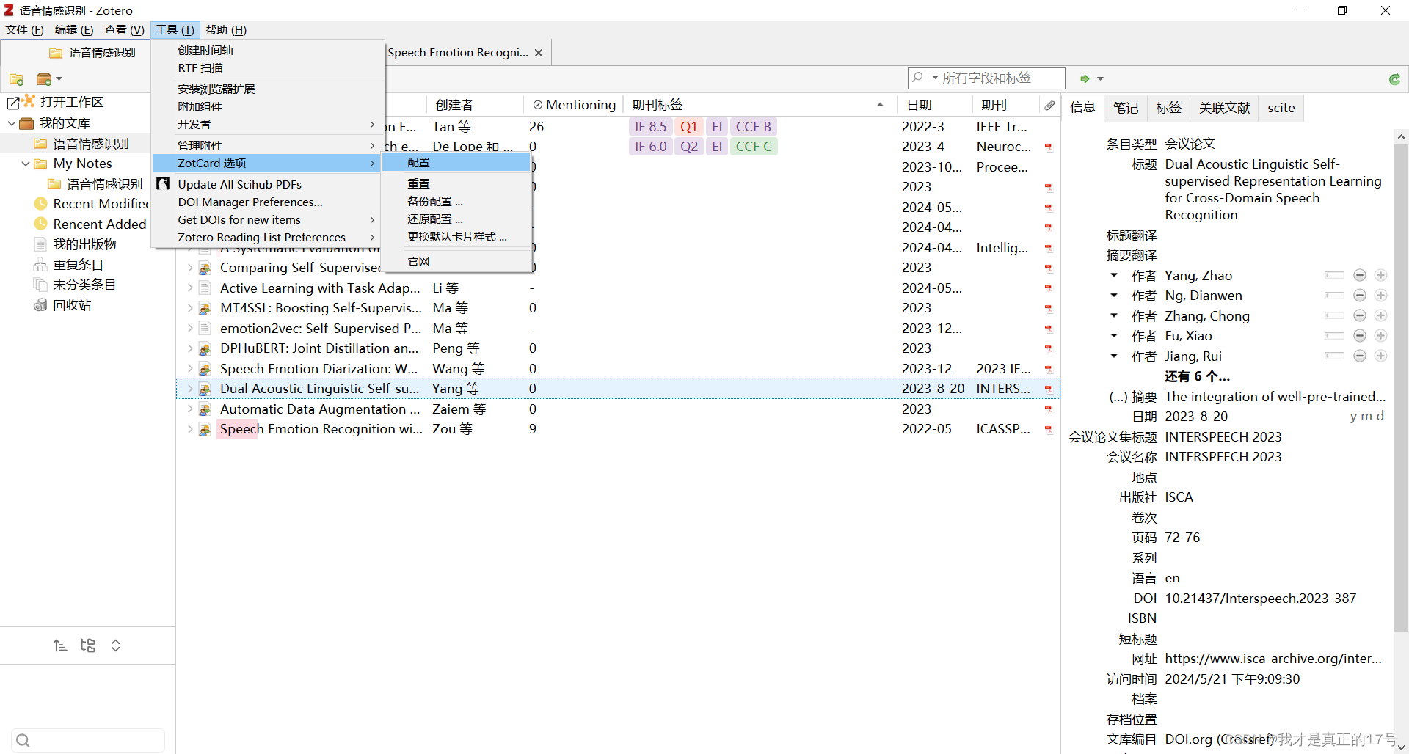Collapse the My Notes collection
This screenshot has height=754, width=1409.
26,164
